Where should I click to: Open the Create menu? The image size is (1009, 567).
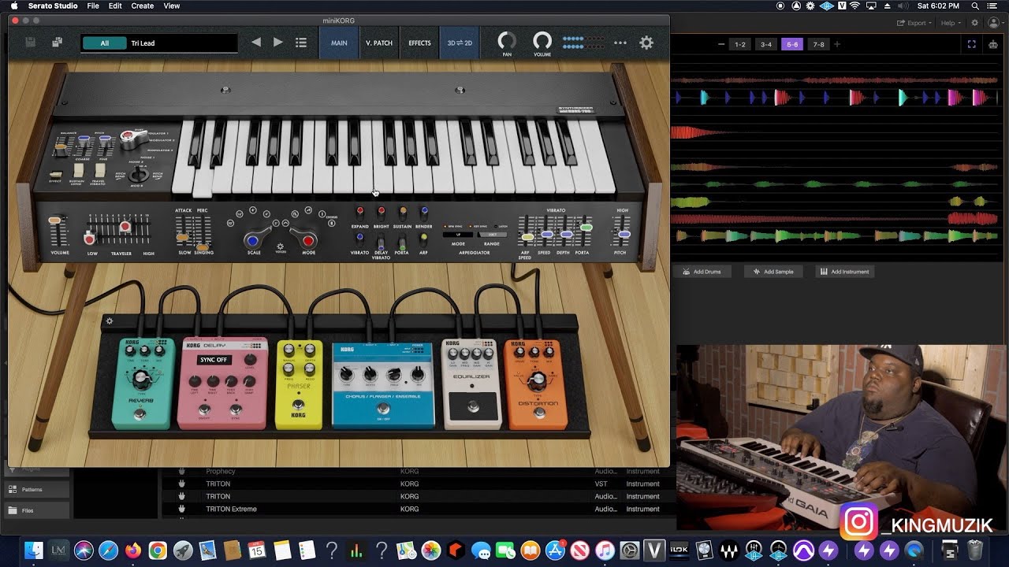pos(143,6)
